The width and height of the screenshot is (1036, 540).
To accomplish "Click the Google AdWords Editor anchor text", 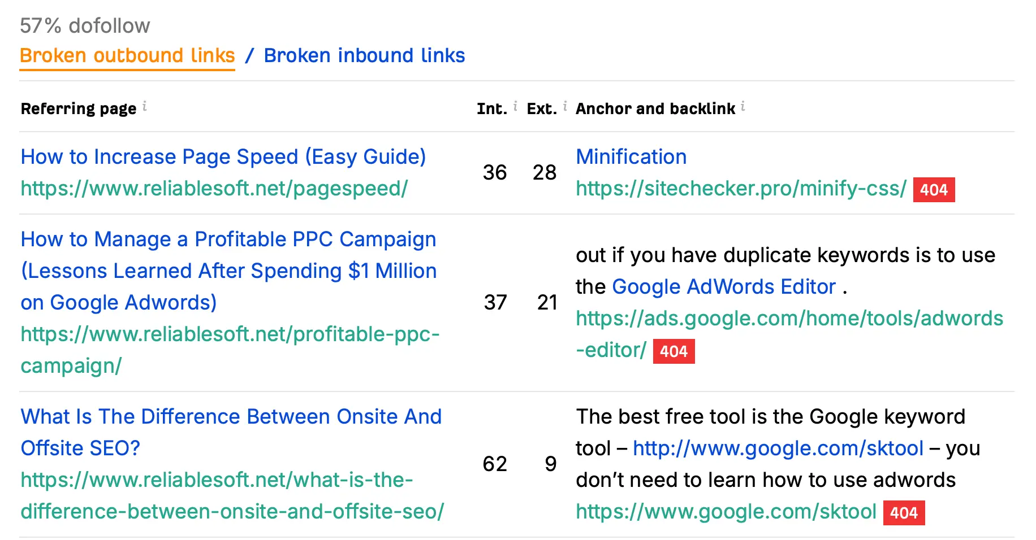I will (724, 287).
